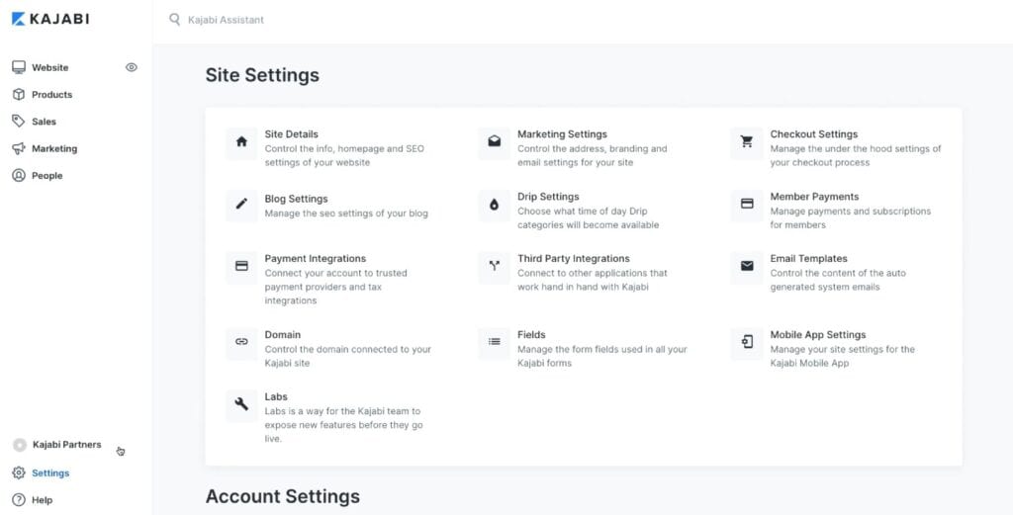Image resolution: width=1013 pixels, height=515 pixels.
Task: Click the Site Settings heading
Action: [x=262, y=75]
